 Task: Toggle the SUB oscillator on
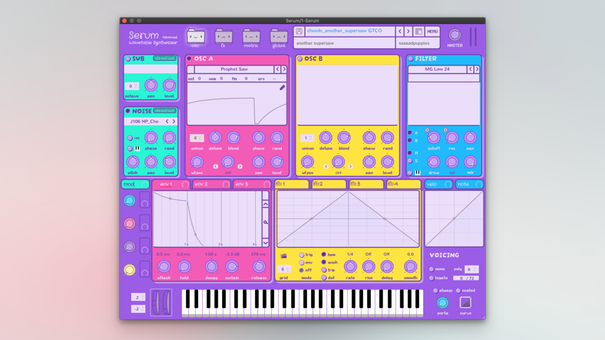click(x=128, y=58)
